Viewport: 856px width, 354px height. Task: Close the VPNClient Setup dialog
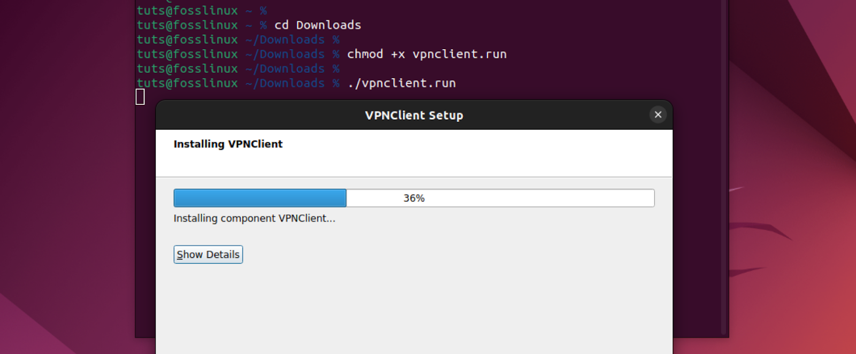point(658,114)
